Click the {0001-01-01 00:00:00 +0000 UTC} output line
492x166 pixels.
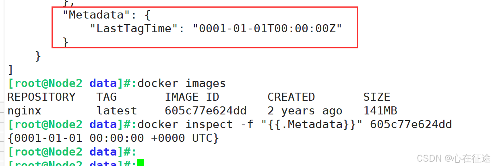click(114, 138)
